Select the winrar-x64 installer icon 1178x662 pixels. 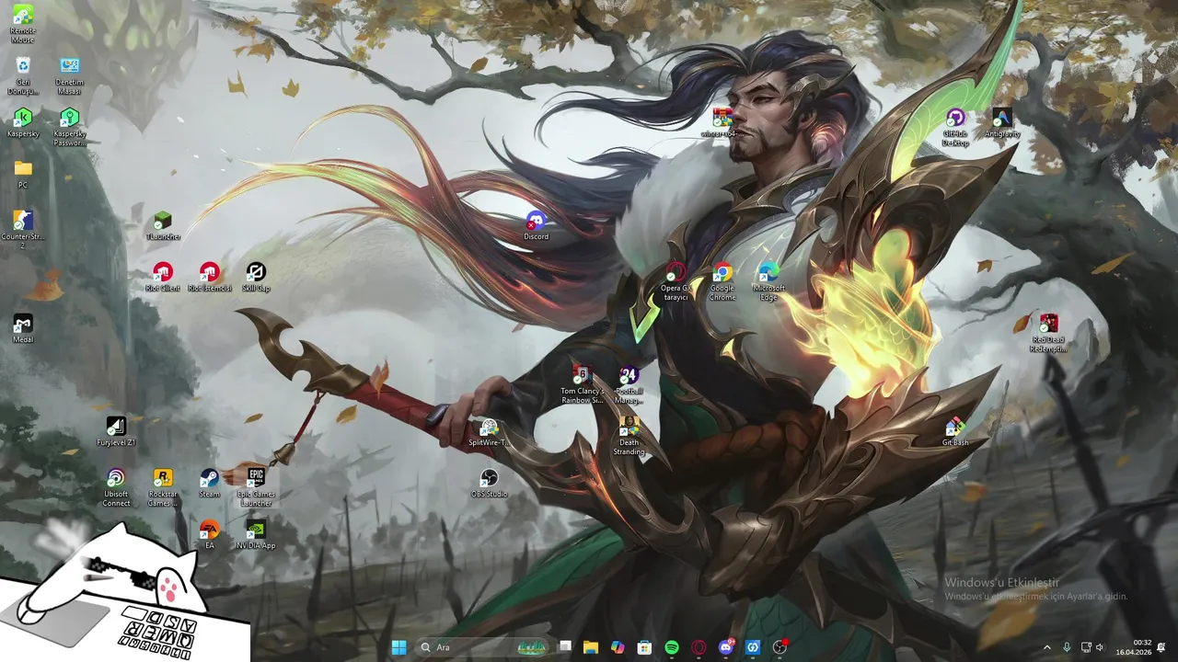[x=722, y=122]
